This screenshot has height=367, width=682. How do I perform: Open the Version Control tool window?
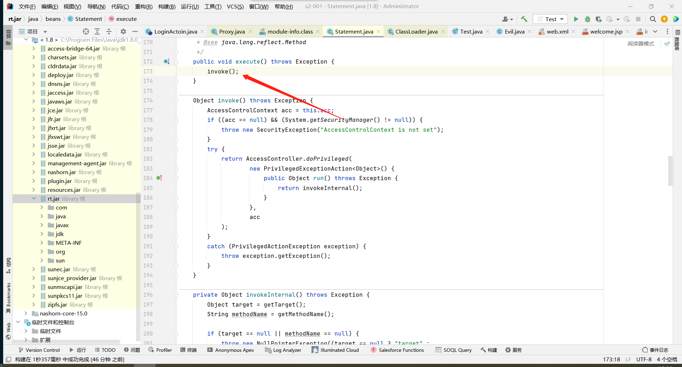(x=39, y=350)
